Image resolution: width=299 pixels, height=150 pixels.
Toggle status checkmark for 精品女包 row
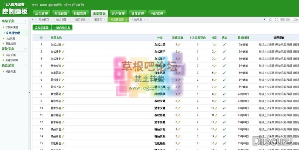coord(224,129)
